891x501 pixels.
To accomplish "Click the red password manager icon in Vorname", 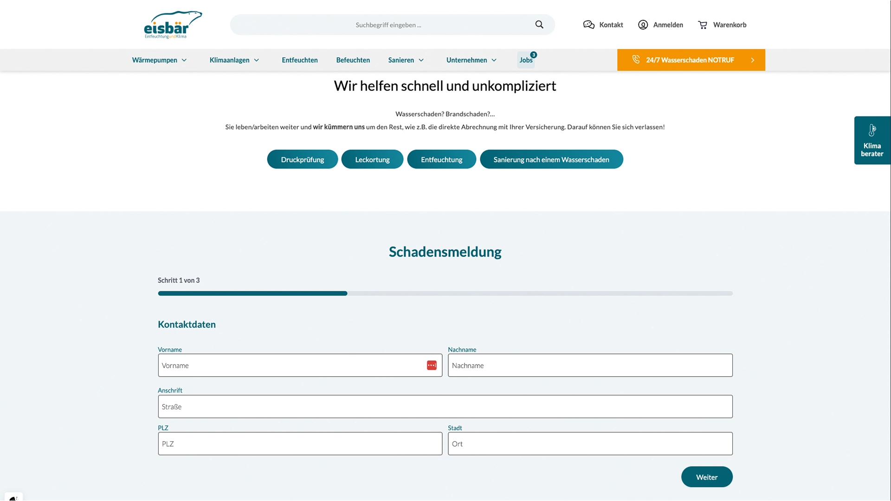I will 432,366.
